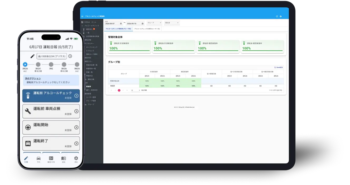The width and height of the screenshot is (350, 185).
Task: Tap the 記録 pencil icon in phone nav
Action: click(26, 158)
